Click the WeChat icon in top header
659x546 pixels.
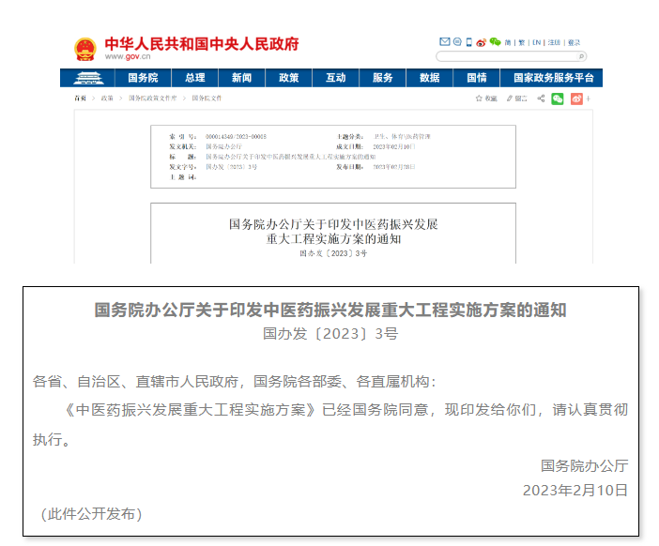click(495, 42)
